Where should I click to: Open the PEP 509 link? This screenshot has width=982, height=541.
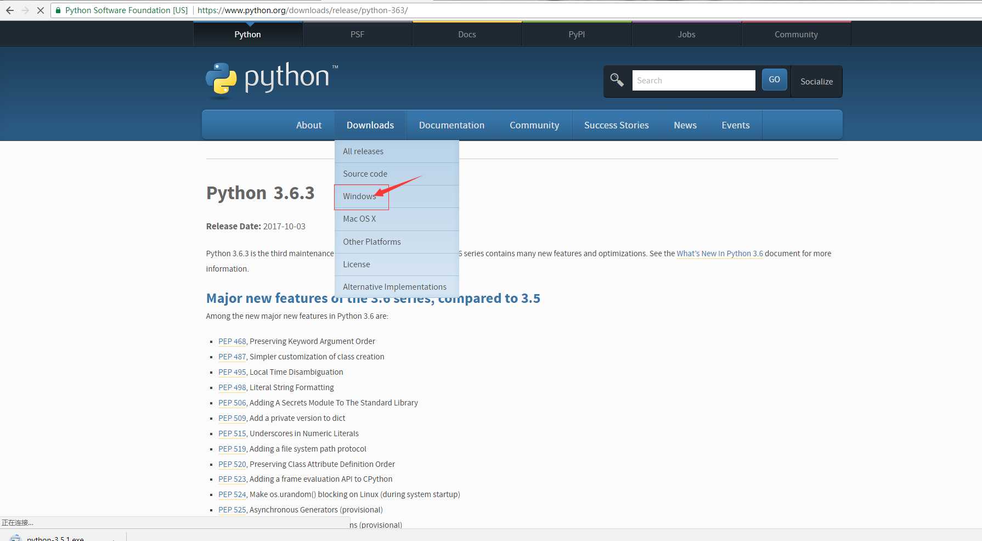[232, 418]
